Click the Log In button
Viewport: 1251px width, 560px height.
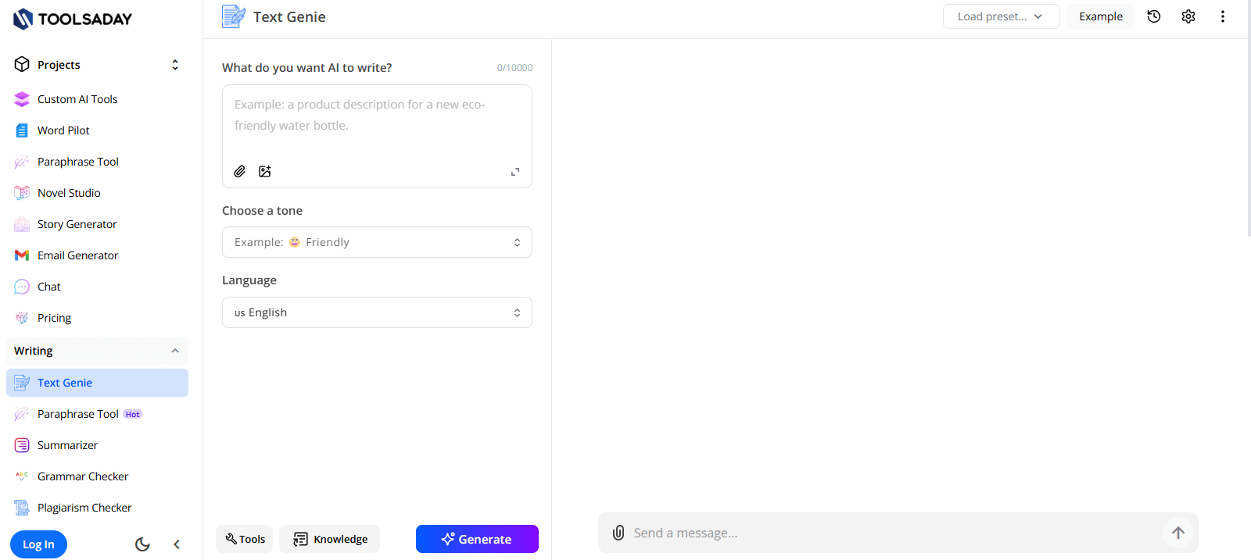tap(38, 544)
